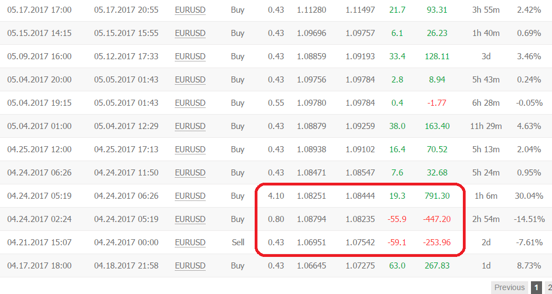Open EURUSD link in 05.09.2017 16:00 row

coord(190,56)
